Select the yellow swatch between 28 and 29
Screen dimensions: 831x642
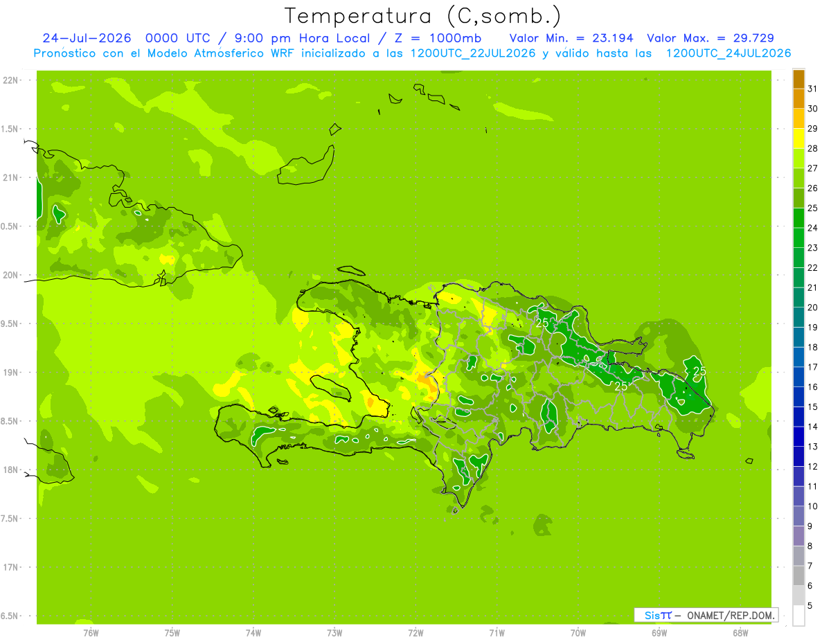pos(798,139)
